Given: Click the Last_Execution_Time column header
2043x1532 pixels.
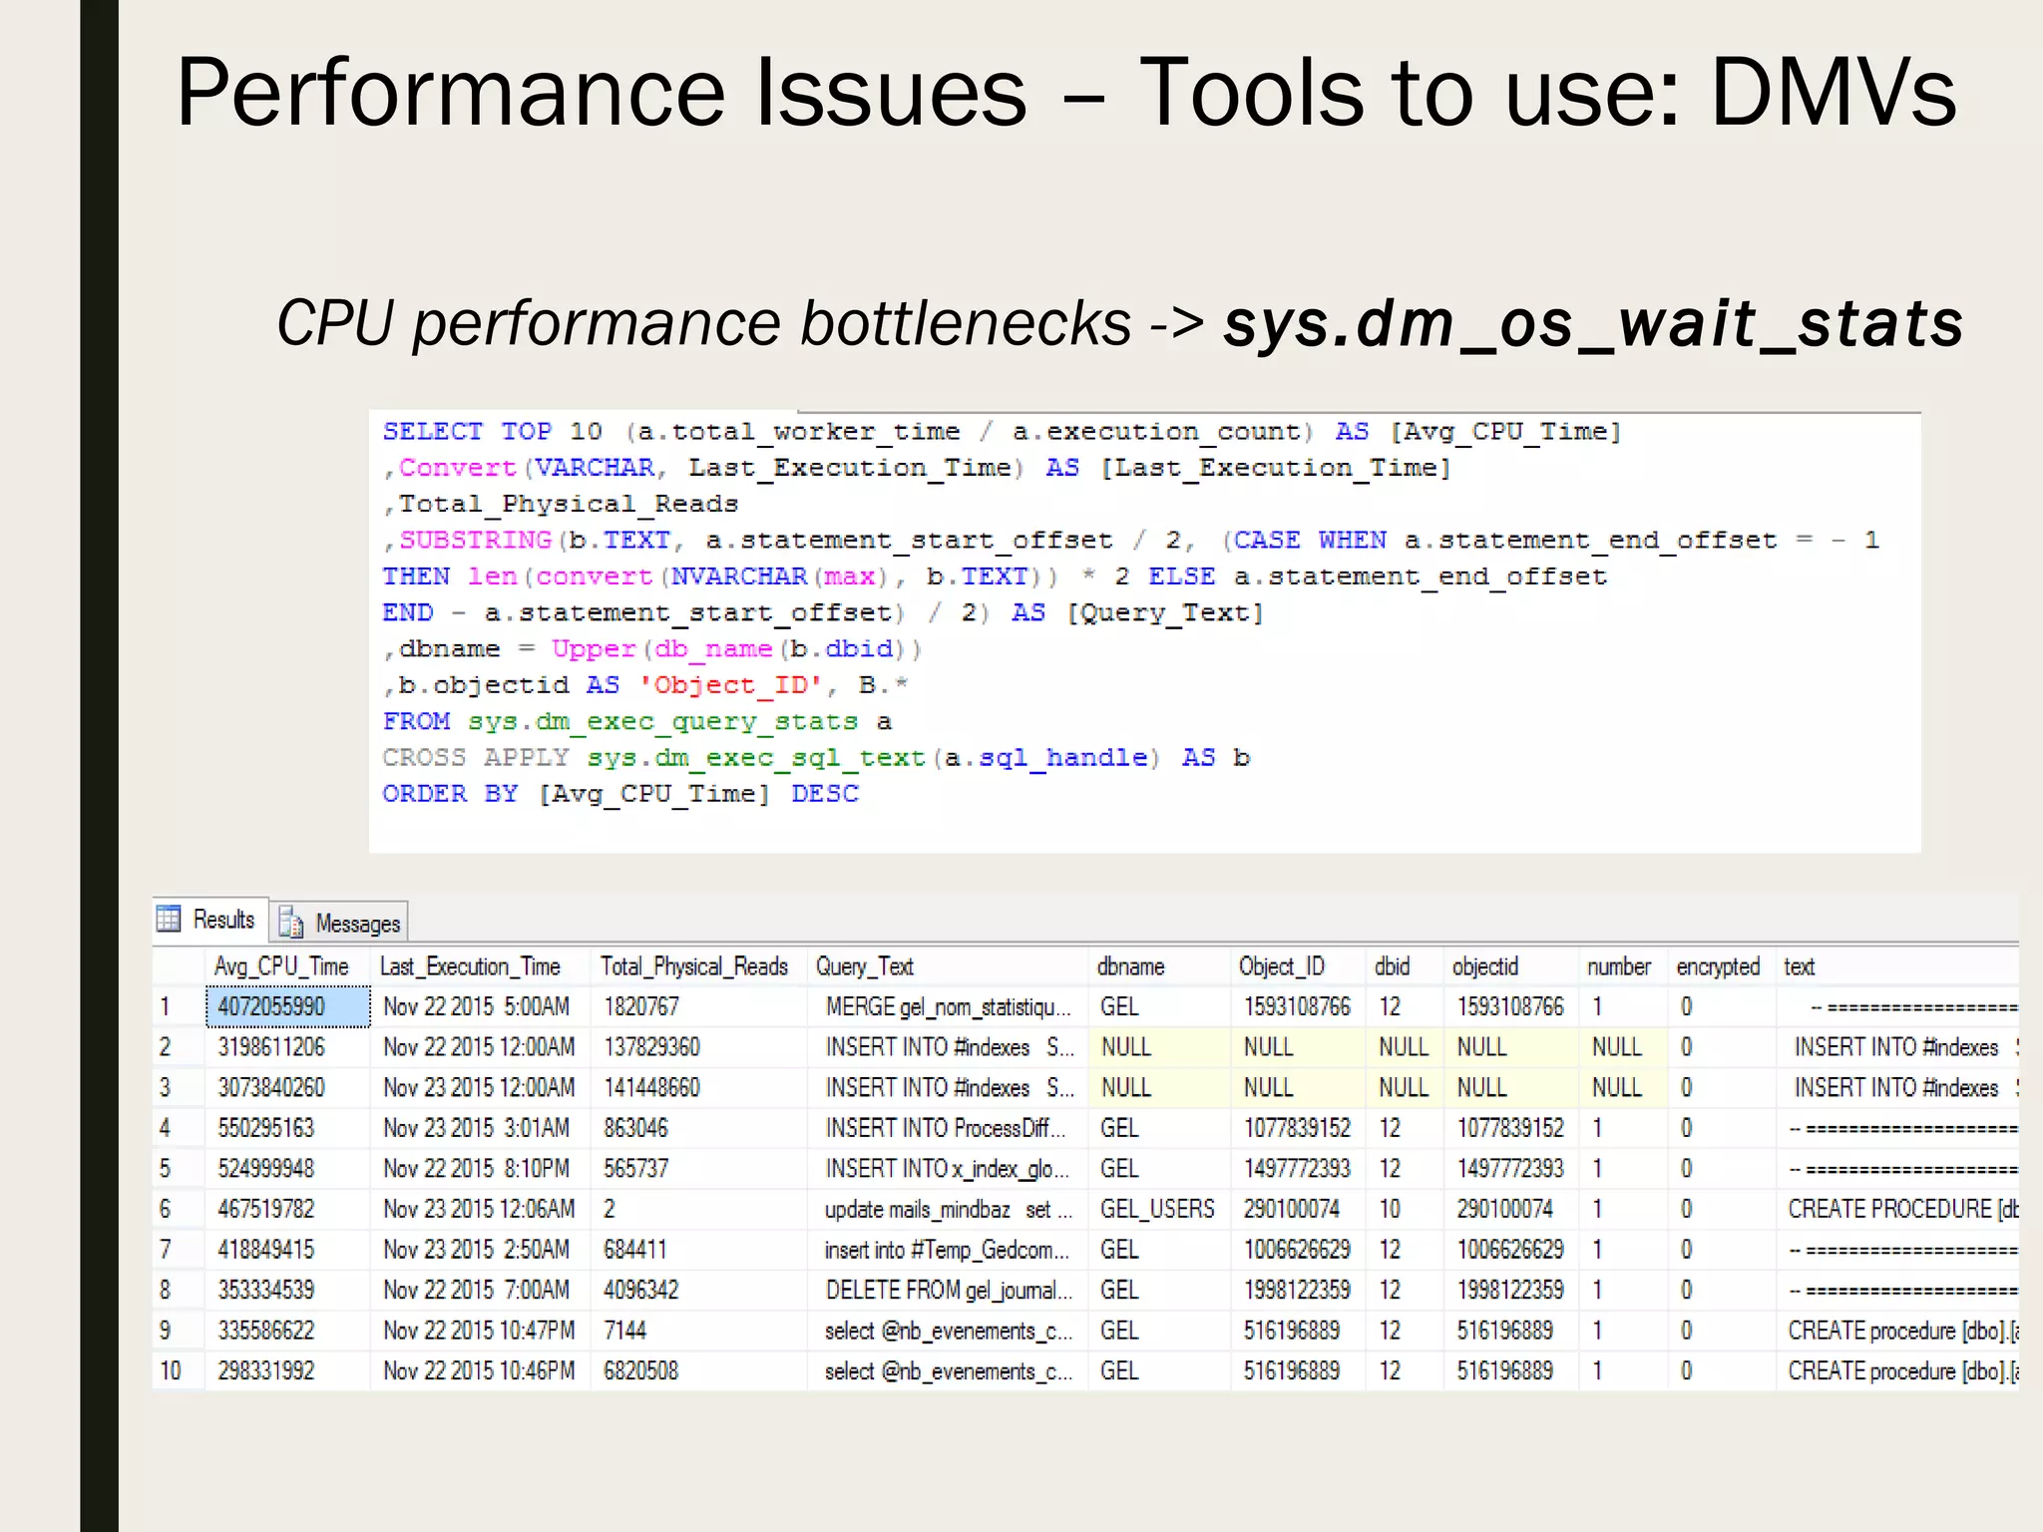Looking at the screenshot, I should (x=470, y=966).
